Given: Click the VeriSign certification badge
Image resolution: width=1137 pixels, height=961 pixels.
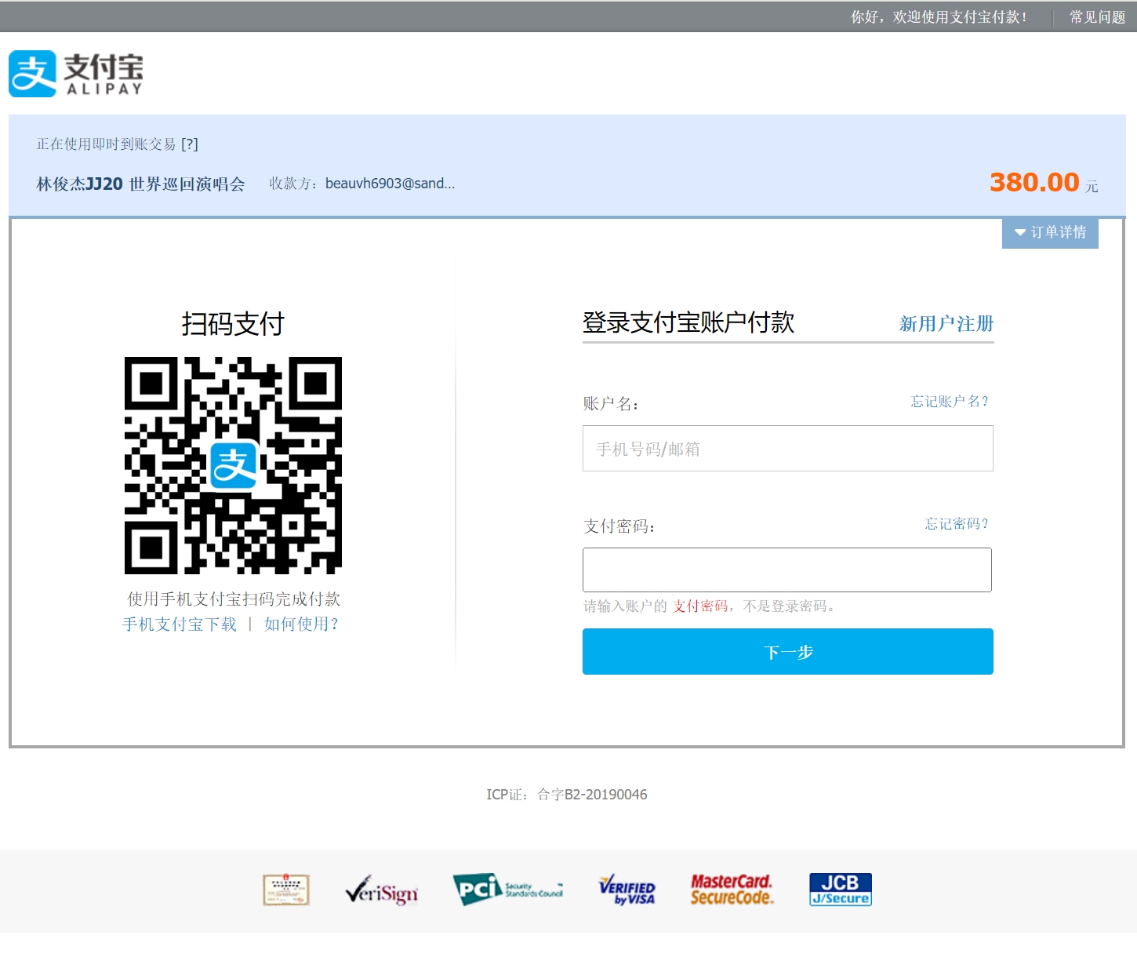Looking at the screenshot, I should click(x=382, y=890).
